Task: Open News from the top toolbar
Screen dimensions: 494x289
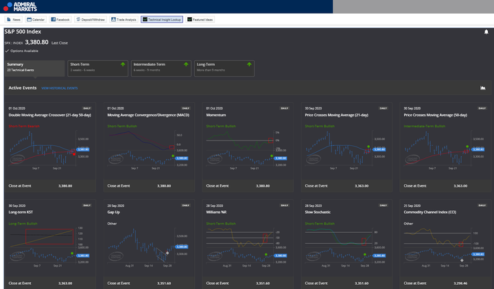Action: [14, 20]
